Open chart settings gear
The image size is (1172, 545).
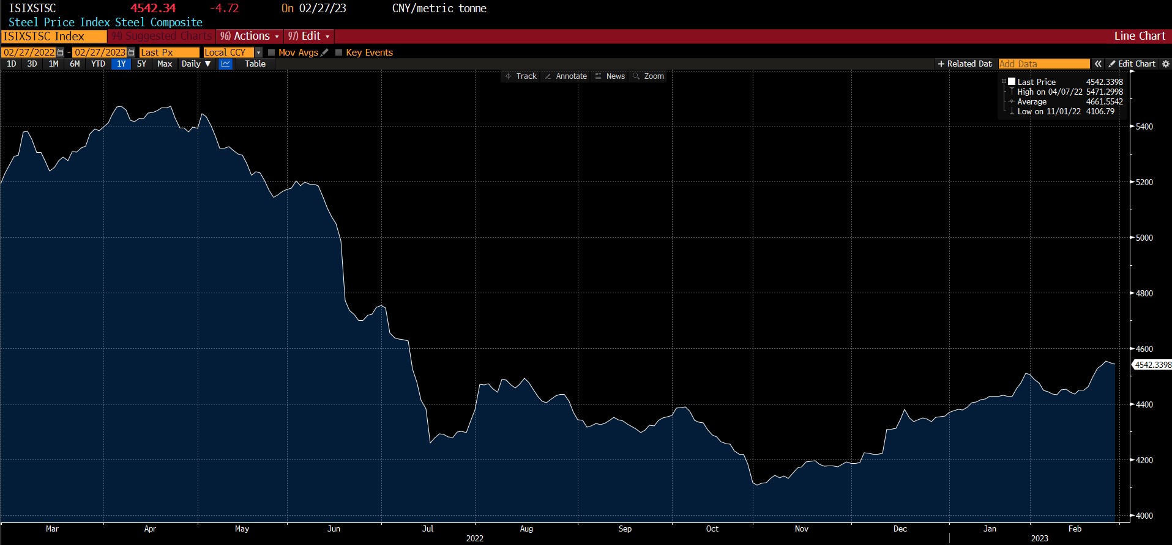1166,64
